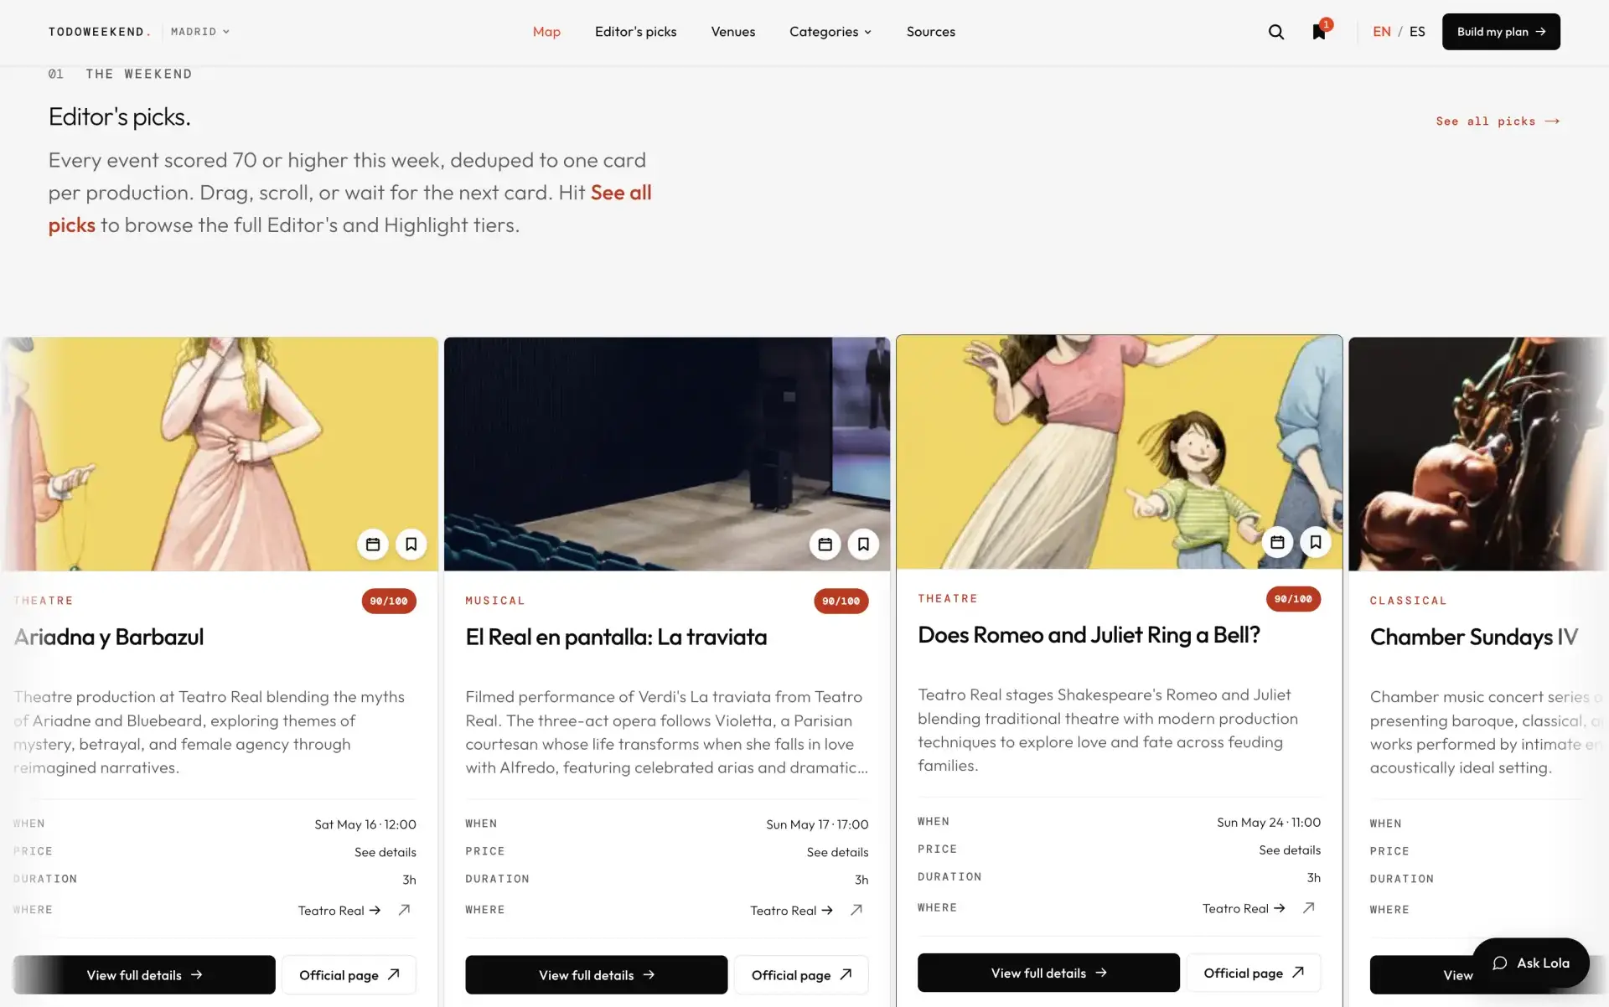The height and width of the screenshot is (1007, 1609).
Task: Select El Real en pantalla: La traviata title
Action: [616, 638]
